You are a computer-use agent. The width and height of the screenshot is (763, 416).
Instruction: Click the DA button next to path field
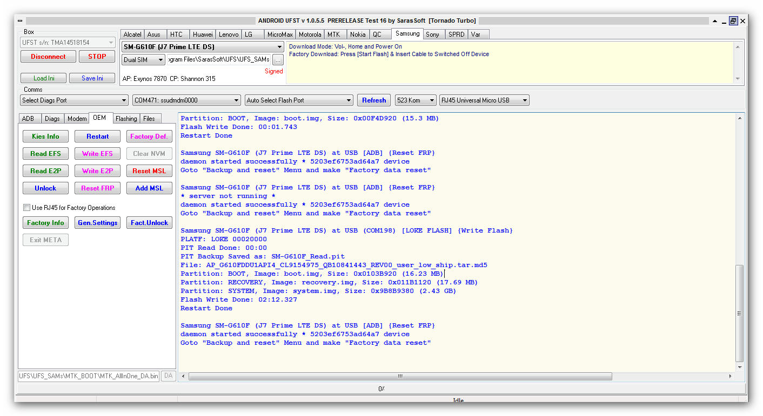point(169,376)
